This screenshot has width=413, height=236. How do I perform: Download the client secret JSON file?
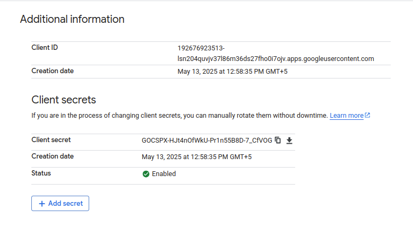289,141
